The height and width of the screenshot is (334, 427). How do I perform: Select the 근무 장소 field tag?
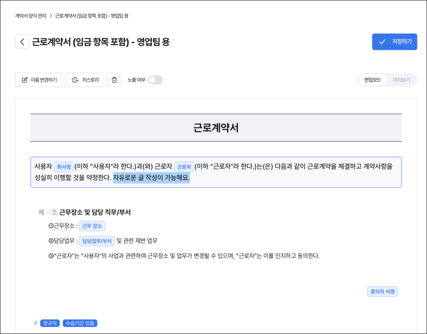click(92, 226)
